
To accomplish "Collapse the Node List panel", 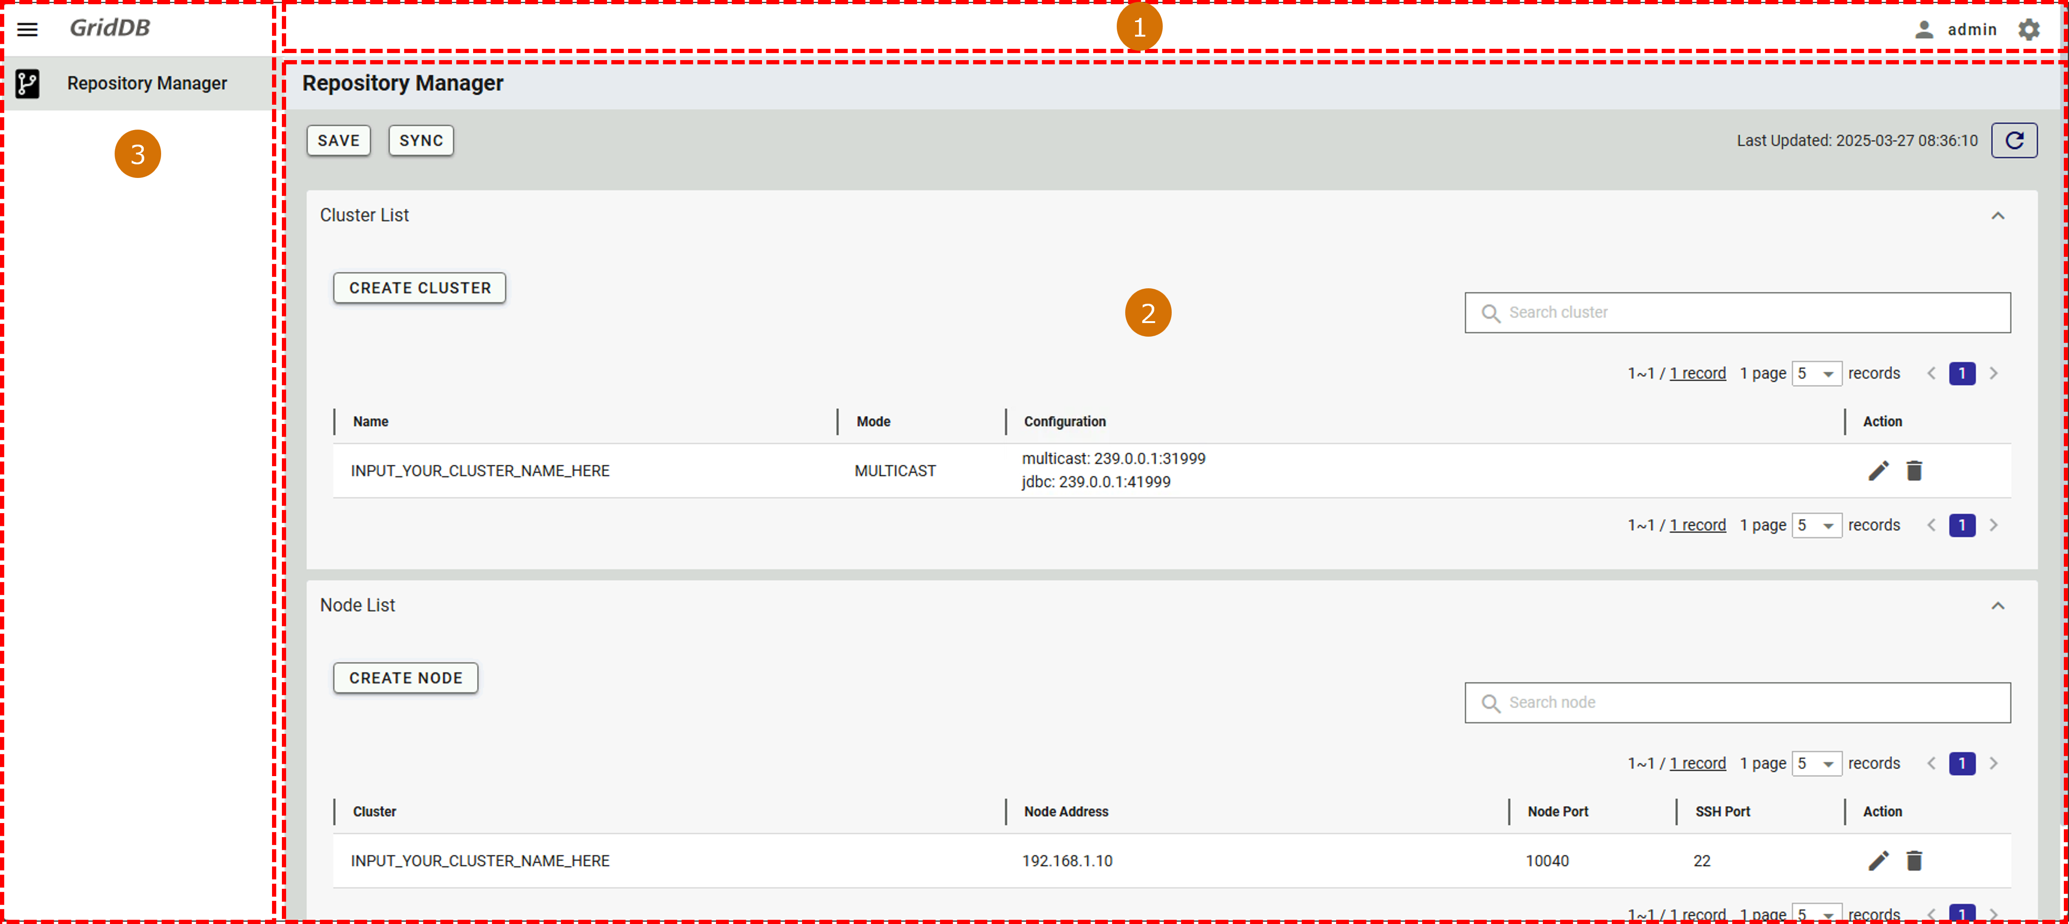I will [1998, 606].
